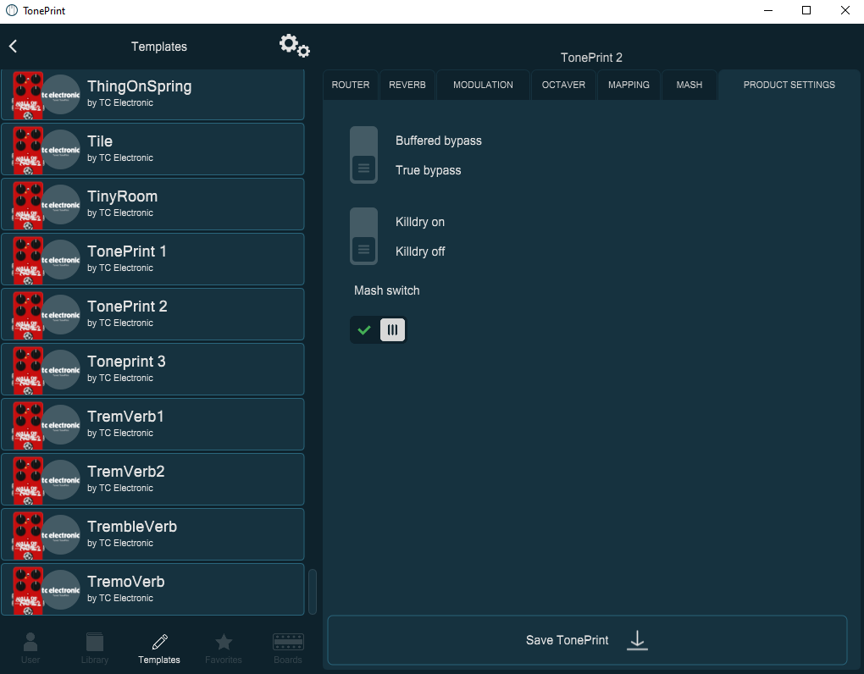Close the TonePrint window
Screen dimensions: 864x674
[845, 10]
